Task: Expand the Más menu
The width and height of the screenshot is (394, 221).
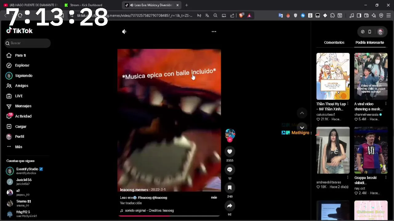Action: point(18,147)
